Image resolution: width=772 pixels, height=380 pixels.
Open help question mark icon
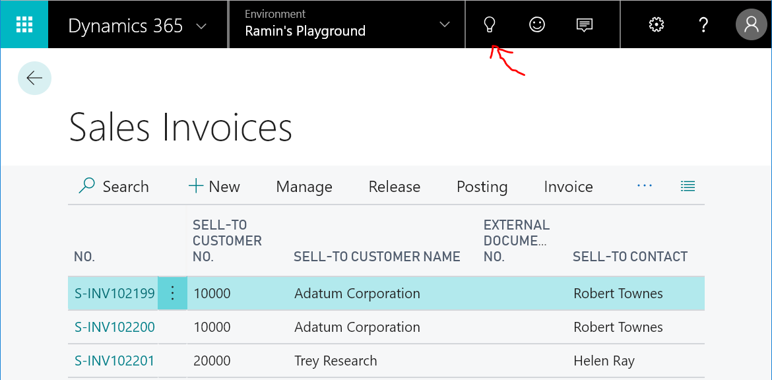click(703, 24)
